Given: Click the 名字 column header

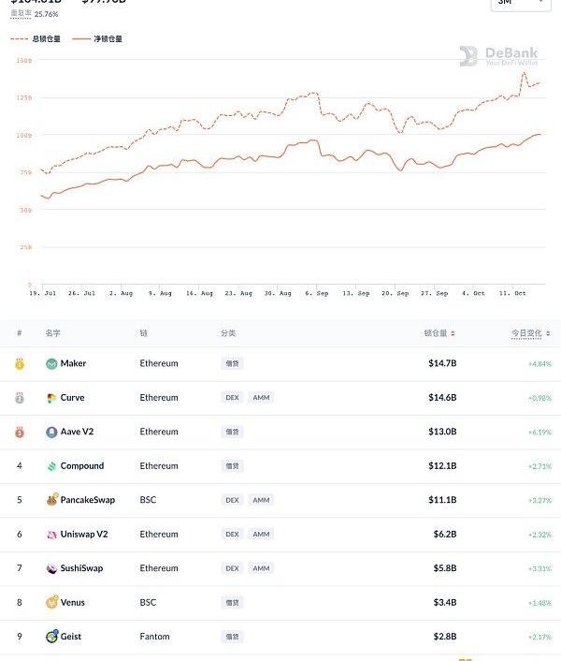Looking at the screenshot, I should 52,333.
